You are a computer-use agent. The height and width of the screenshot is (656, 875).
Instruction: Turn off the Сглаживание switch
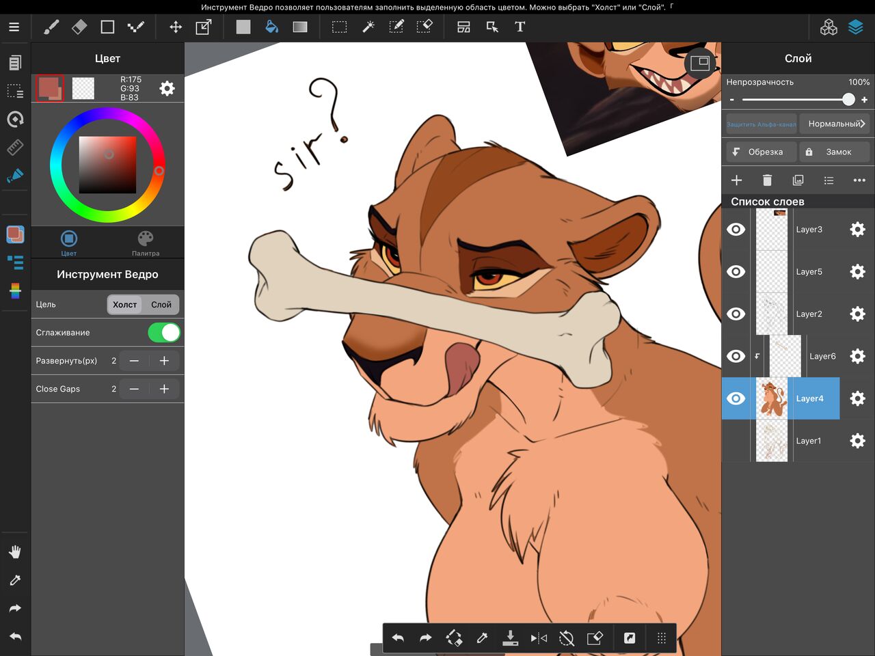[x=164, y=333]
